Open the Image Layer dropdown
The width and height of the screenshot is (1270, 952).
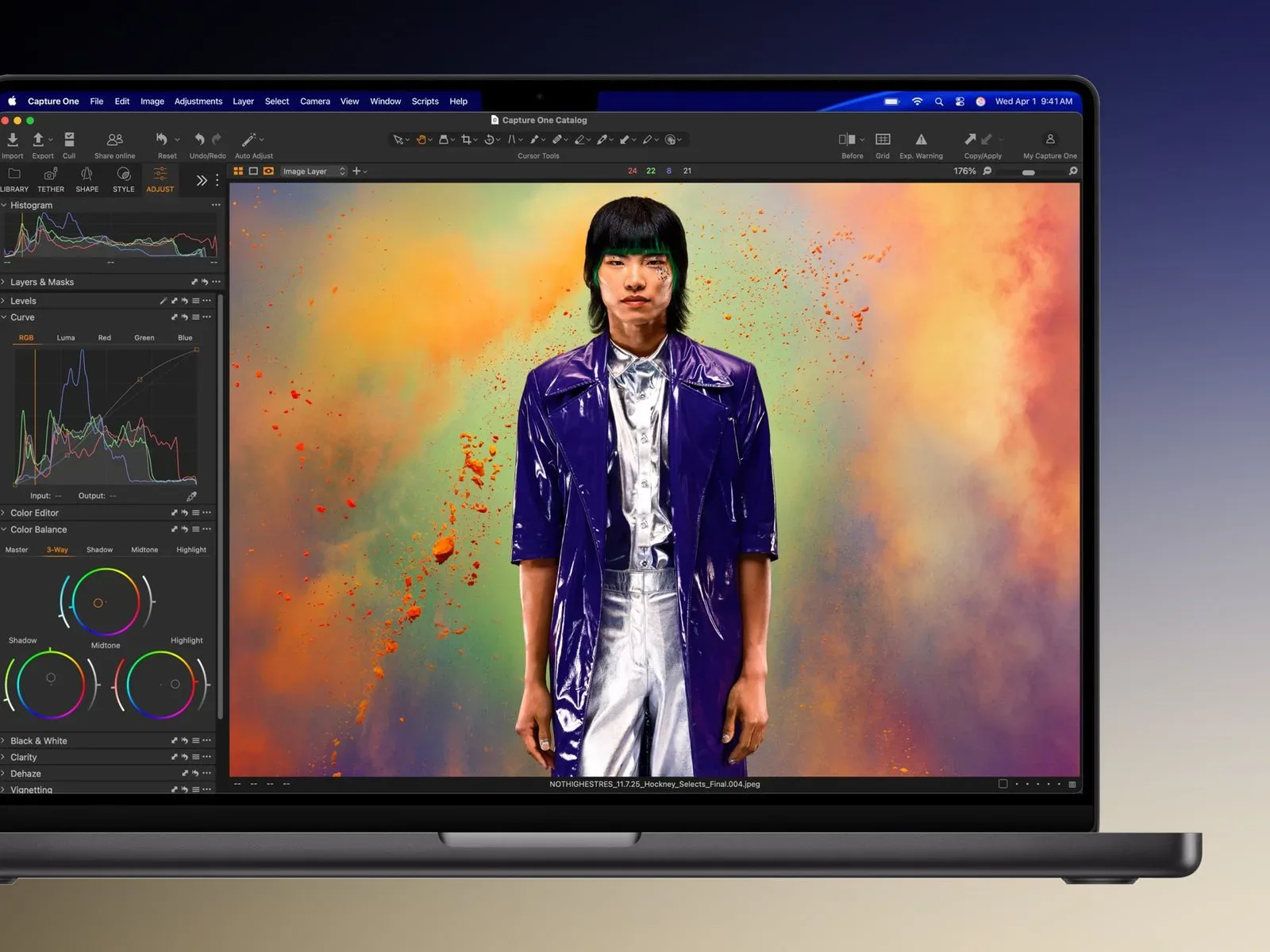[x=314, y=171]
